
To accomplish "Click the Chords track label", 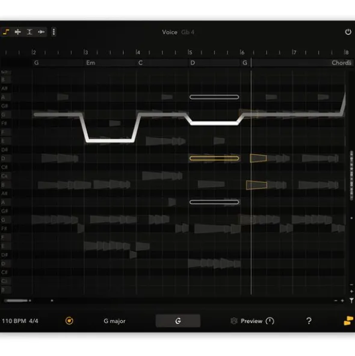I will (x=341, y=63).
